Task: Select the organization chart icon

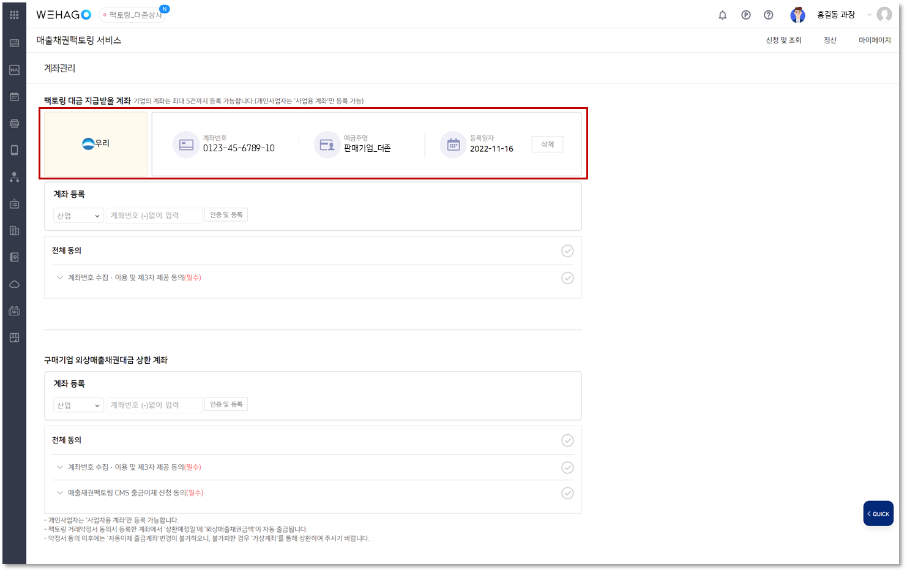Action: tap(13, 176)
